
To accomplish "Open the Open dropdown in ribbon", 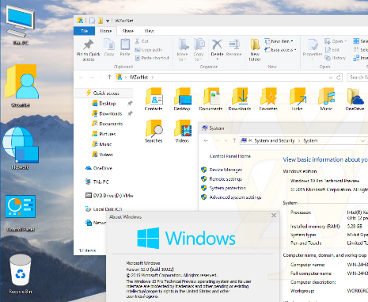I will (336, 41).
